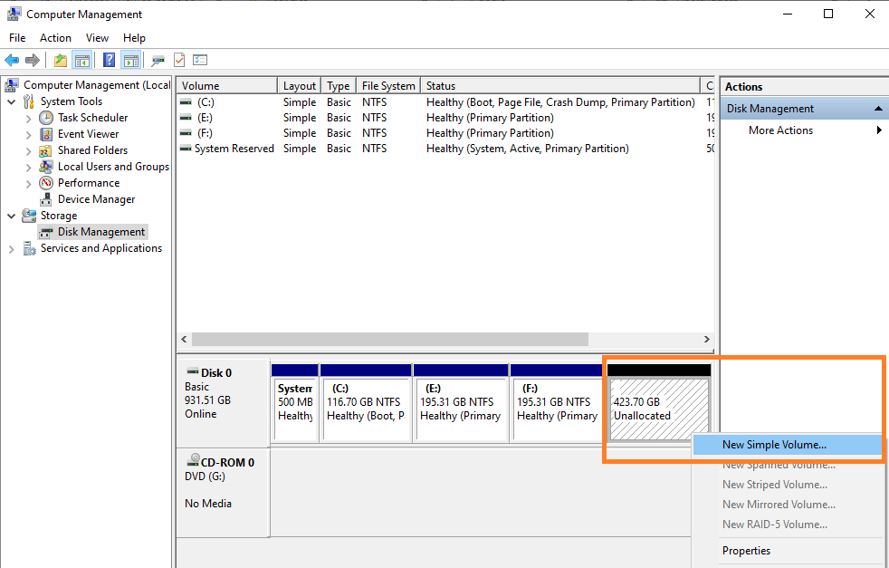Choose New Simple Volume from context menu
Viewport: 889px width, 568px height.
(x=787, y=444)
